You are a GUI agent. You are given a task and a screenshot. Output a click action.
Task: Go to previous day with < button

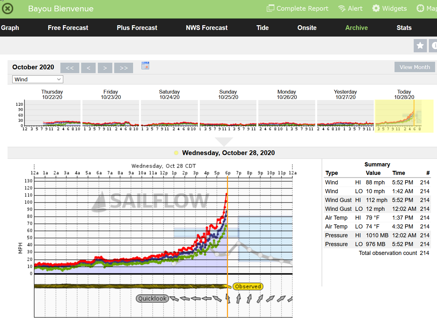[x=88, y=68]
